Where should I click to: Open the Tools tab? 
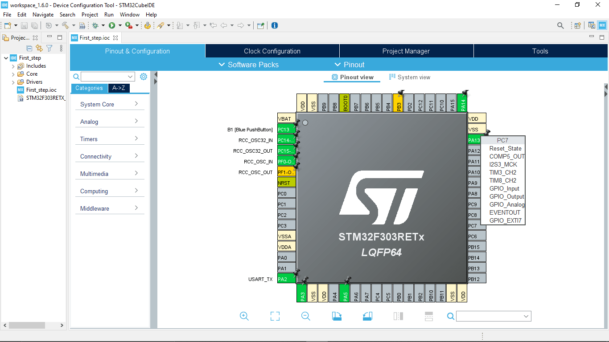click(x=540, y=51)
